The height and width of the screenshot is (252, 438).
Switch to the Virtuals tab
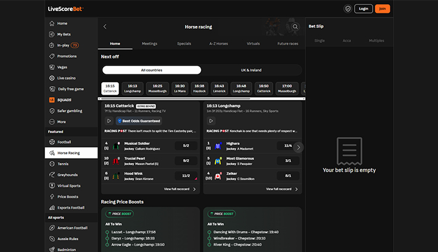click(253, 44)
